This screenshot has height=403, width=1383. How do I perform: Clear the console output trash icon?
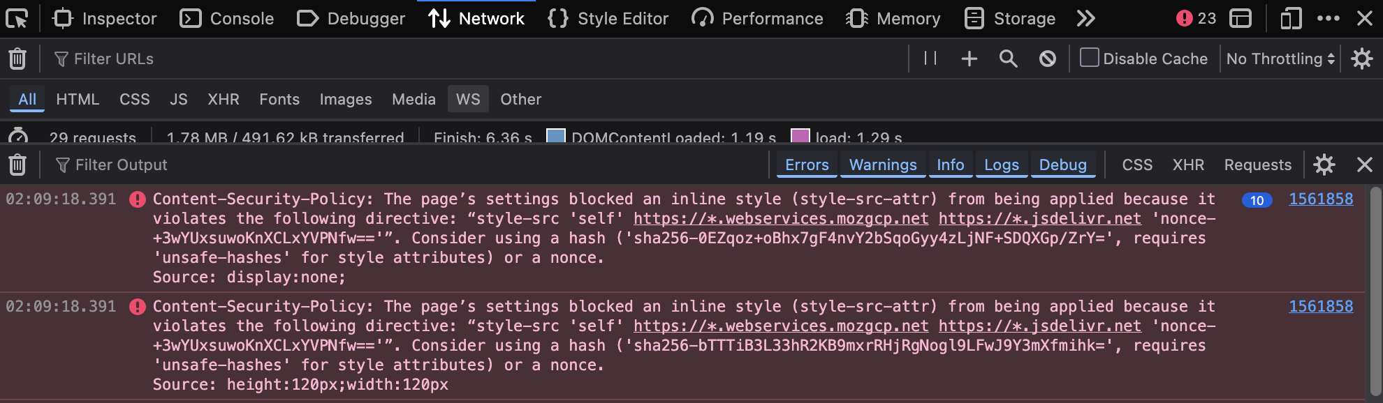click(x=17, y=165)
